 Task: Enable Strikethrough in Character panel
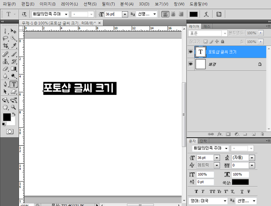[x=248, y=191]
